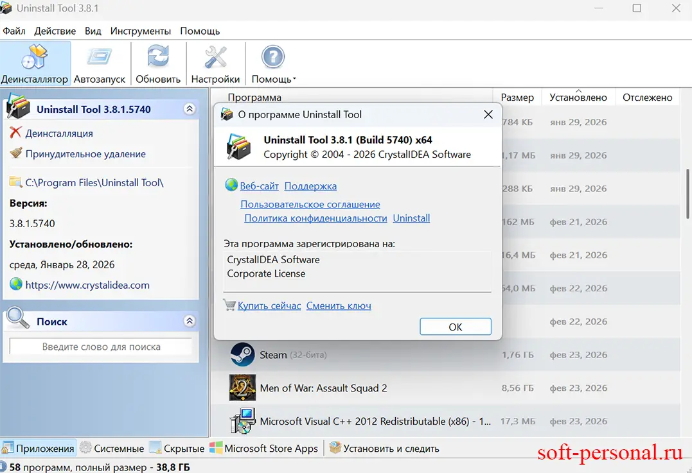
Task: Click the Visual C++ Redistributable installer icon
Action: (242, 420)
